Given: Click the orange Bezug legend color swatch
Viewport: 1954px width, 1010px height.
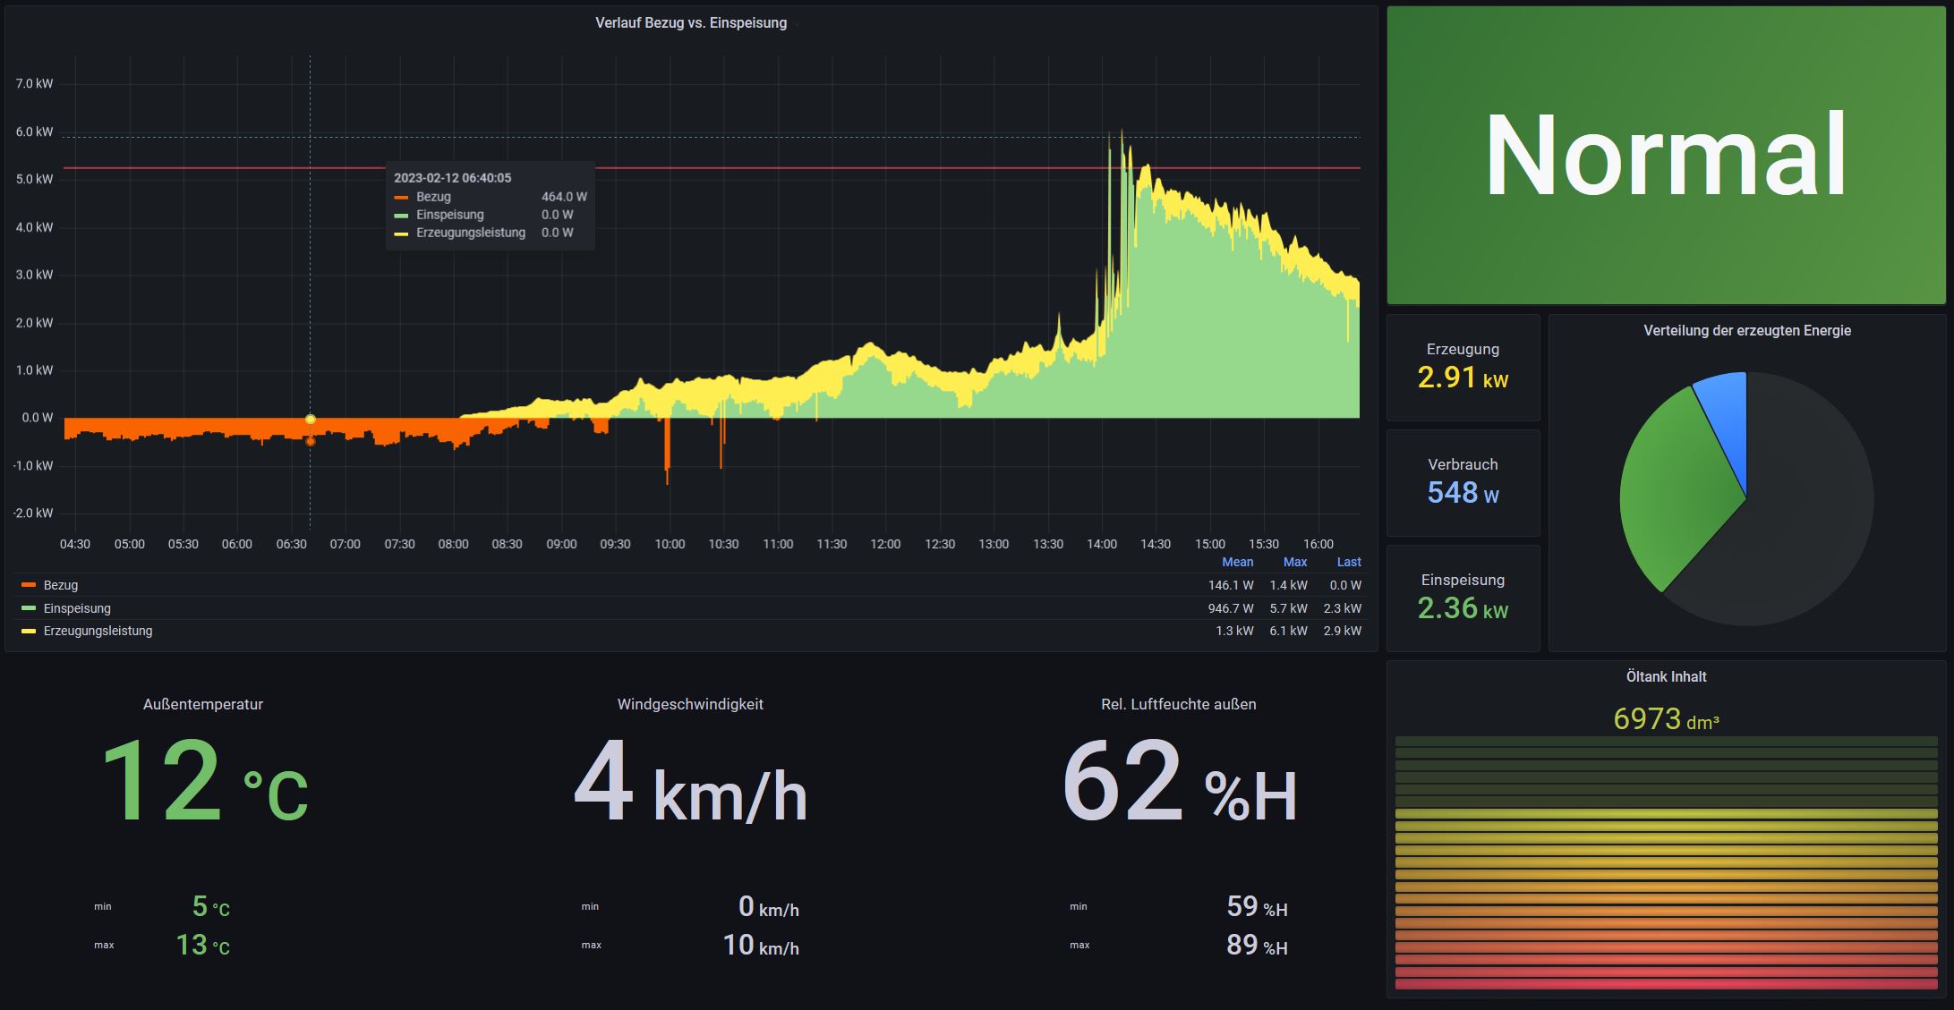Looking at the screenshot, I should 29,585.
